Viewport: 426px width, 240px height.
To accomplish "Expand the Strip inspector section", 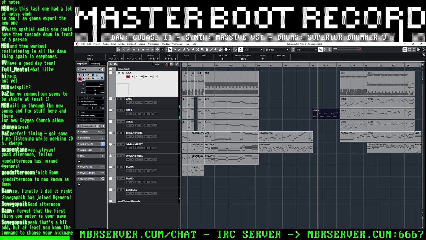I will (x=91, y=156).
